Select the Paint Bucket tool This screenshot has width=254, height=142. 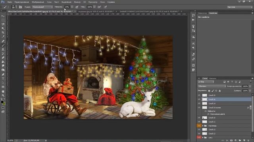(3, 62)
